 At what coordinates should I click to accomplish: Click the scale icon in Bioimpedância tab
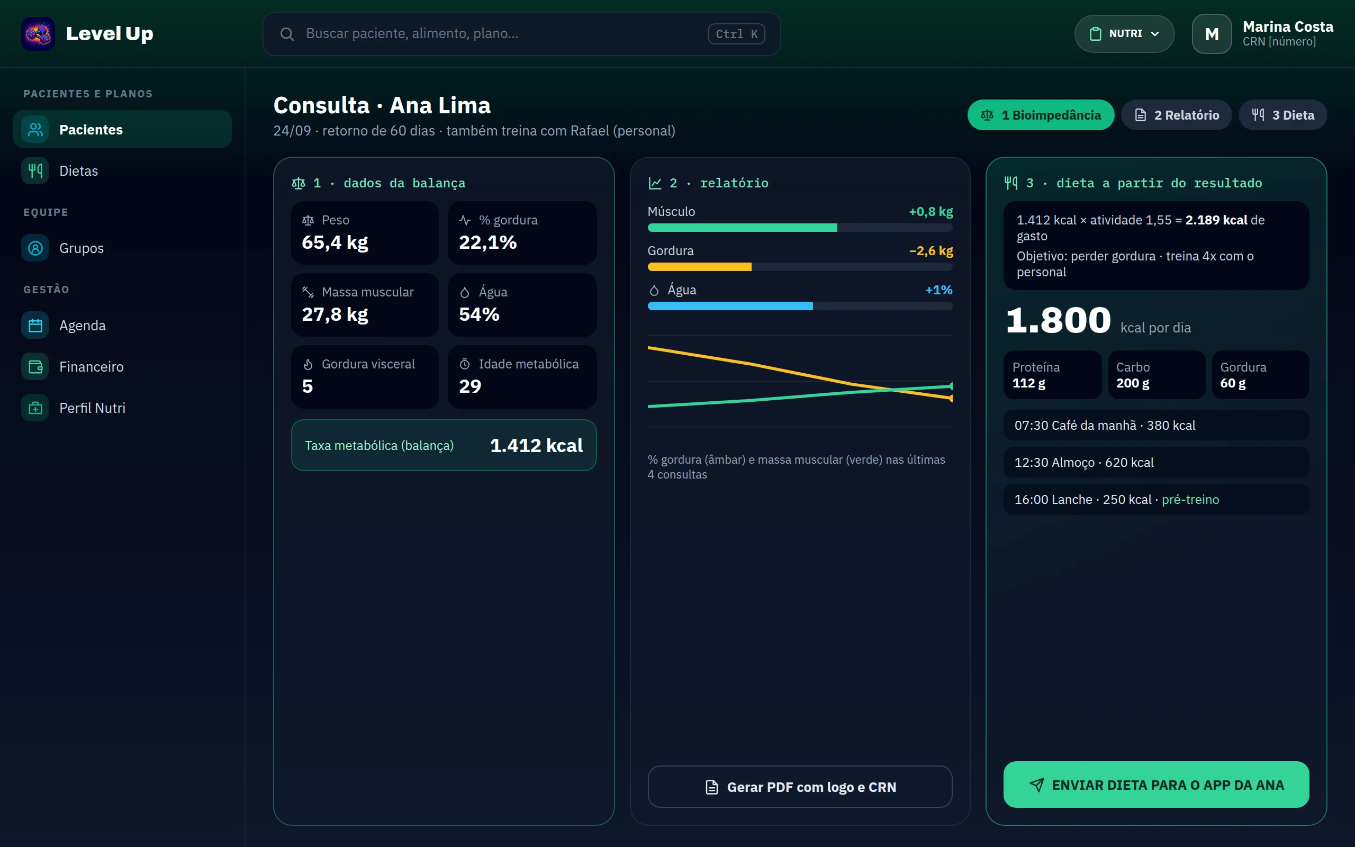click(x=987, y=115)
